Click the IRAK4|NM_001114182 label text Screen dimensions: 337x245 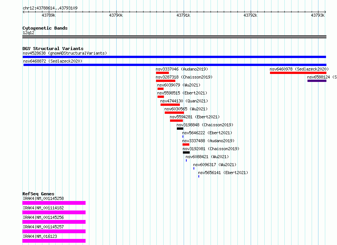[44, 208]
